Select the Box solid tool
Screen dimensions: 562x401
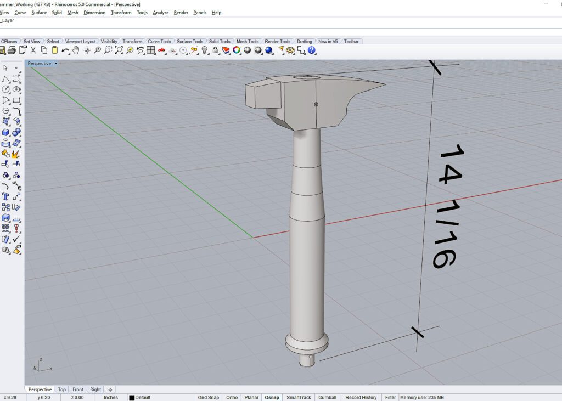tap(5, 133)
